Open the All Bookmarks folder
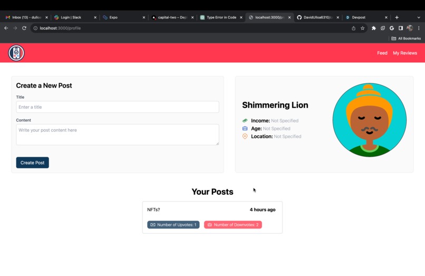This screenshot has width=425, height=276. (406, 39)
